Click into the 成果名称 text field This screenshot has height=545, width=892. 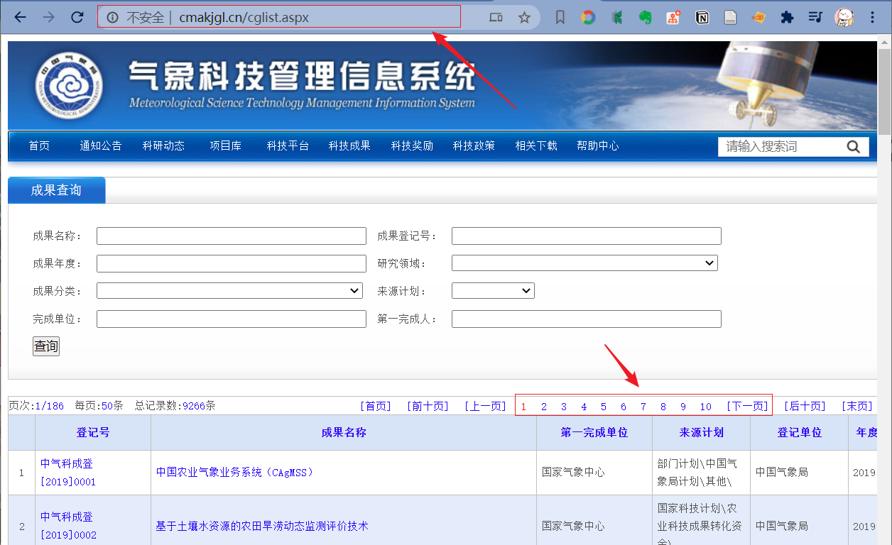tap(231, 236)
